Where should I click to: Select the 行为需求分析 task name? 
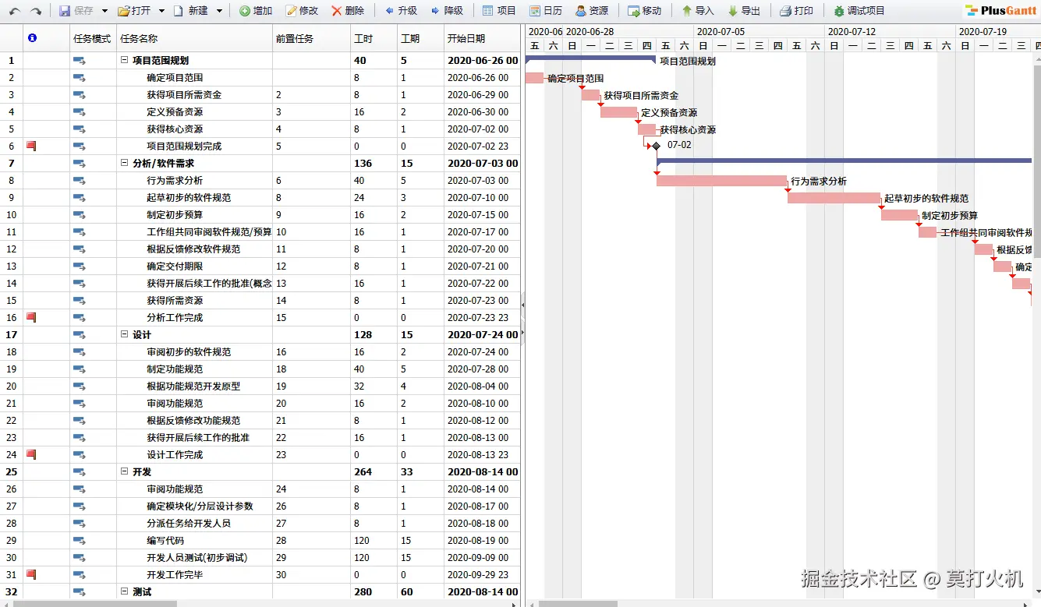(x=175, y=180)
